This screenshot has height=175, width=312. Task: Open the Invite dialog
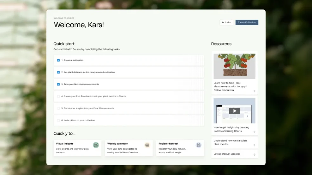click(226, 22)
